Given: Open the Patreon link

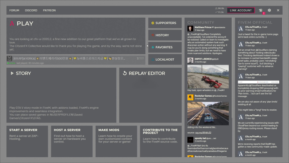Looking at the screenshot, I should (49, 10).
